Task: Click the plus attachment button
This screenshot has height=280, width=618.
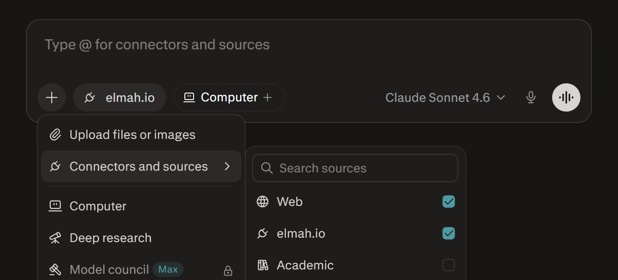Action: 52,97
